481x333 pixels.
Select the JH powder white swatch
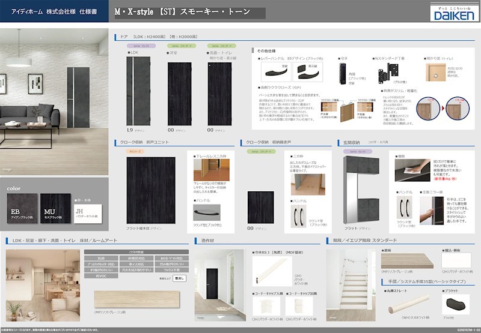coord(88,214)
